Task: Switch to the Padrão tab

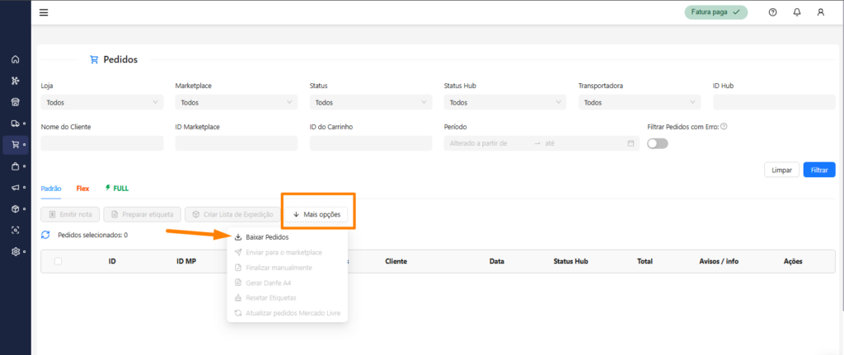Action: pos(51,189)
